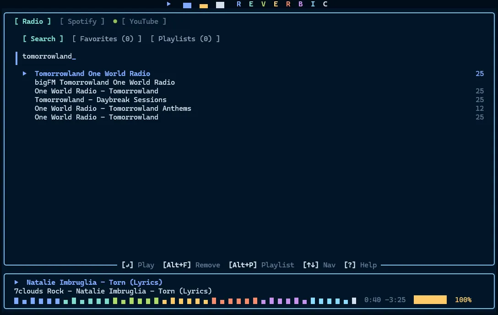The height and width of the screenshot is (315, 498).
Task: Click the now-playing title Natalie Imbruglia - Torn
Action: 94,282
